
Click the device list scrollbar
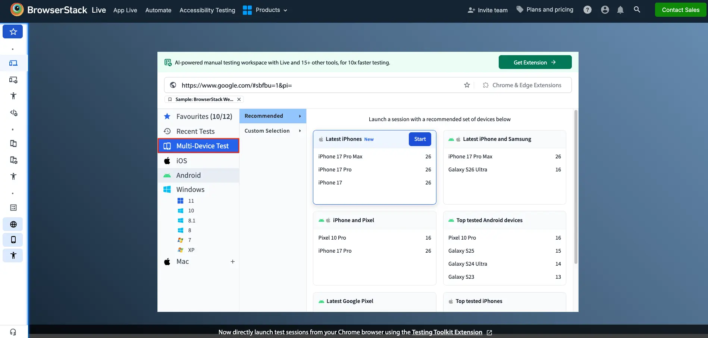[x=576, y=187]
